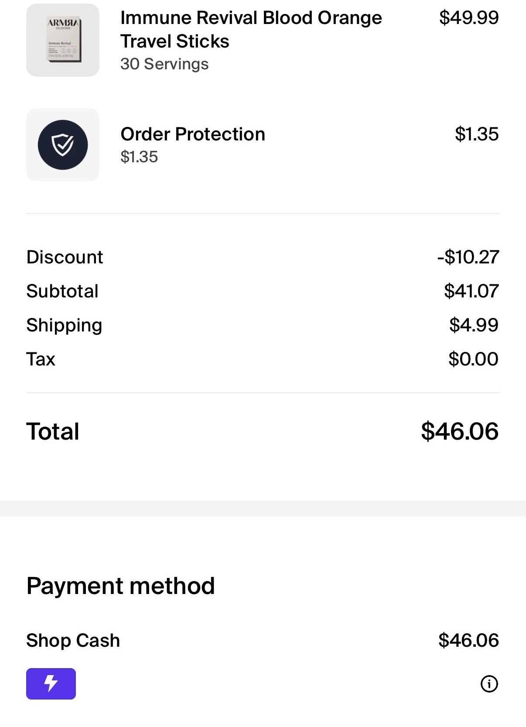This screenshot has width=526, height=727.
Task: Click the Tax amount $0.00
Action: tap(473, 359)
